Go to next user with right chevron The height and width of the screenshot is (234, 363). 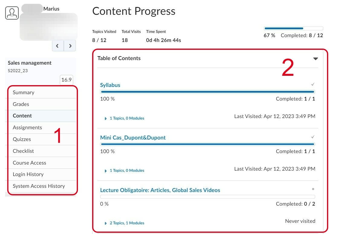coord(70,46)
